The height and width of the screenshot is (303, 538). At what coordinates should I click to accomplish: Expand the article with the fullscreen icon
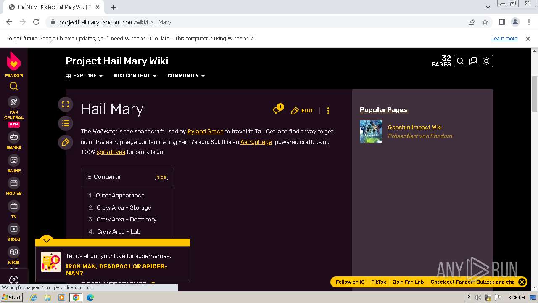[66, 104]
